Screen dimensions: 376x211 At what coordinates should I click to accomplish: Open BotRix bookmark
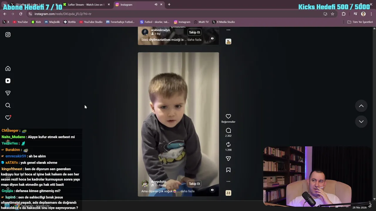70,22
